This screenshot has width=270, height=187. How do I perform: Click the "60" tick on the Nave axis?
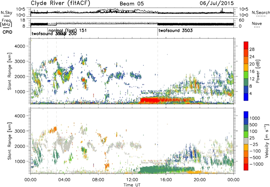tap(242, 20)
